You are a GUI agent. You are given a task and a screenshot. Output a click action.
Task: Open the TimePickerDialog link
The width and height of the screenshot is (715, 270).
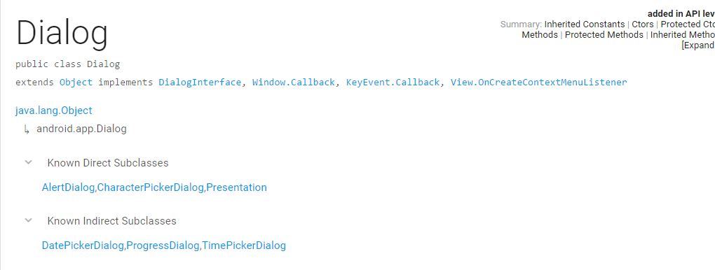pyautogui.click(x=244, y=246)
